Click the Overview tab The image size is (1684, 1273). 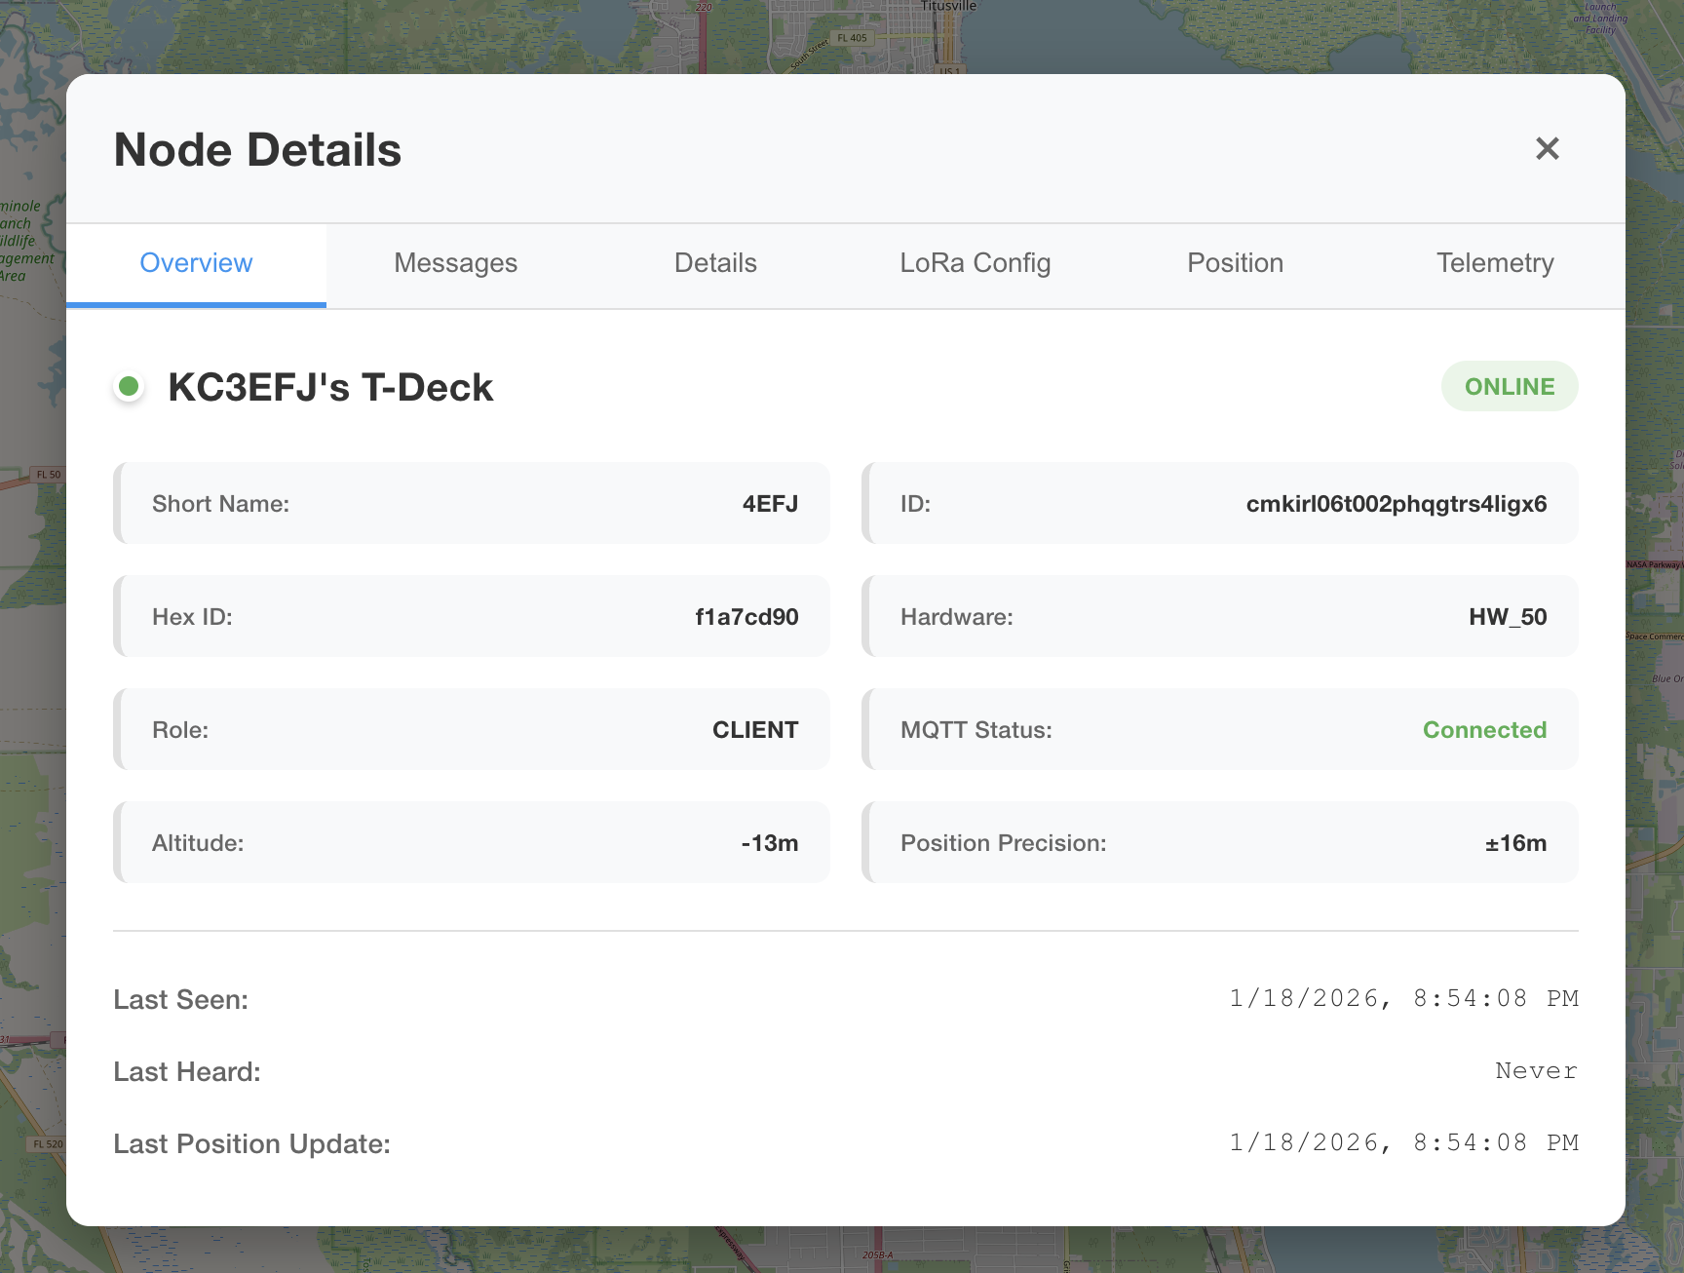[196, 263]
